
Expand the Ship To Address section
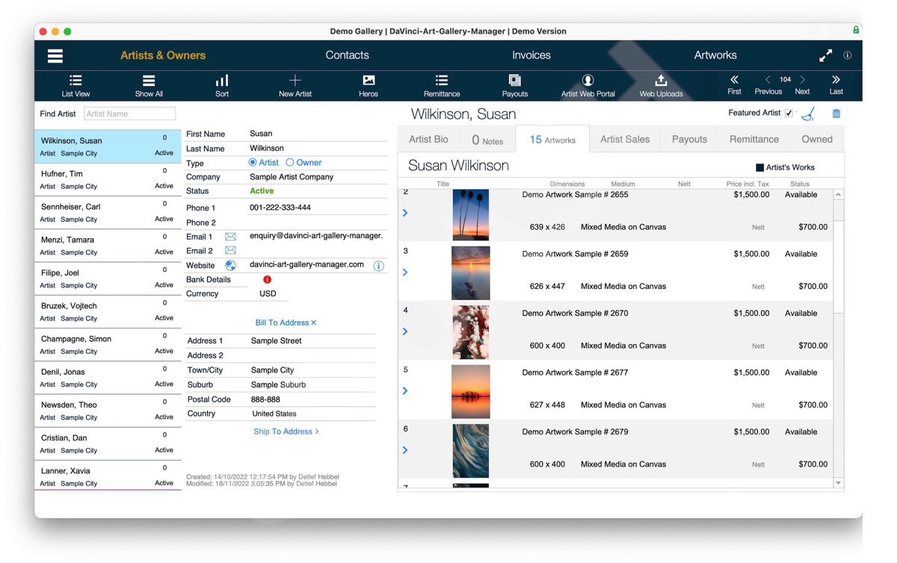tap(286, 432)
